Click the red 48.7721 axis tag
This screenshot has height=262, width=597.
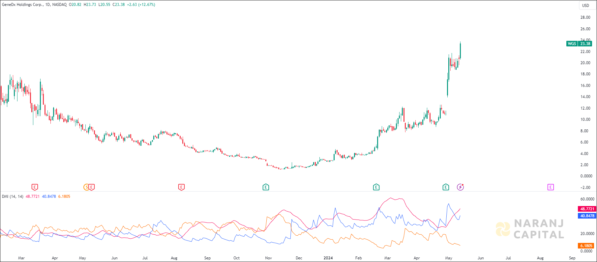click(587, 209)
